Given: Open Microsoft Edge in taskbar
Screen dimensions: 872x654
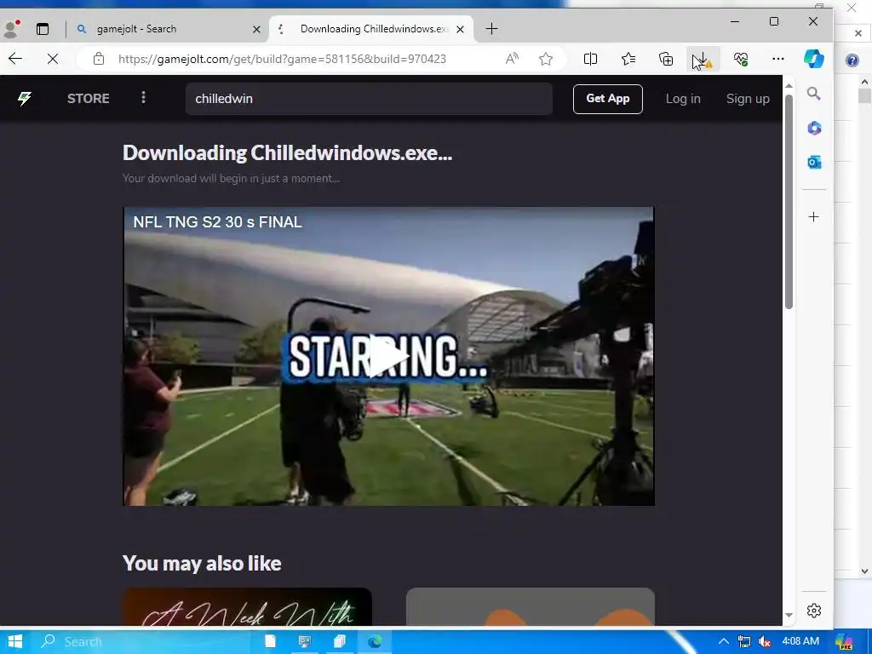Looking at the screenshot, I should coord(375,642).
